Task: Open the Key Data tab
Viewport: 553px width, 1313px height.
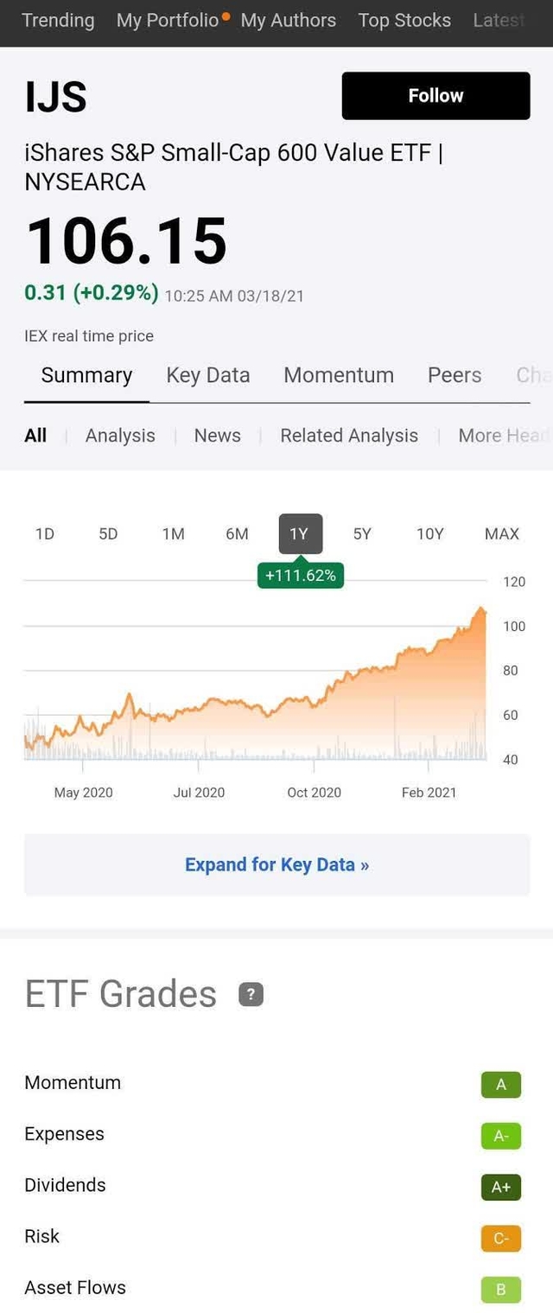Action: (x=208, y=375)
